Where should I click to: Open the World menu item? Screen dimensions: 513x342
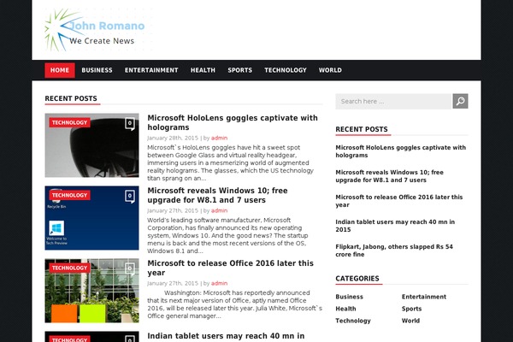(x=330, y=70)
